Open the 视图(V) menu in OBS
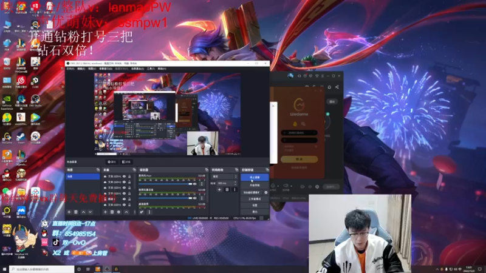Image resolution: width=486 pixels, height=273 pixels. [92, 69]
